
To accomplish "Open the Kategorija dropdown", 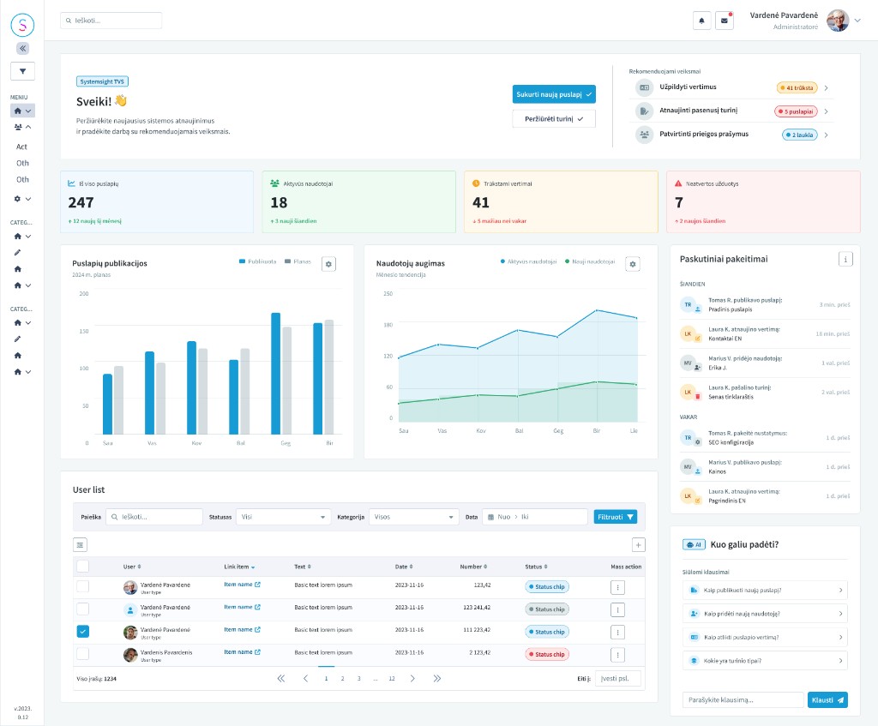I will [414, 517].
